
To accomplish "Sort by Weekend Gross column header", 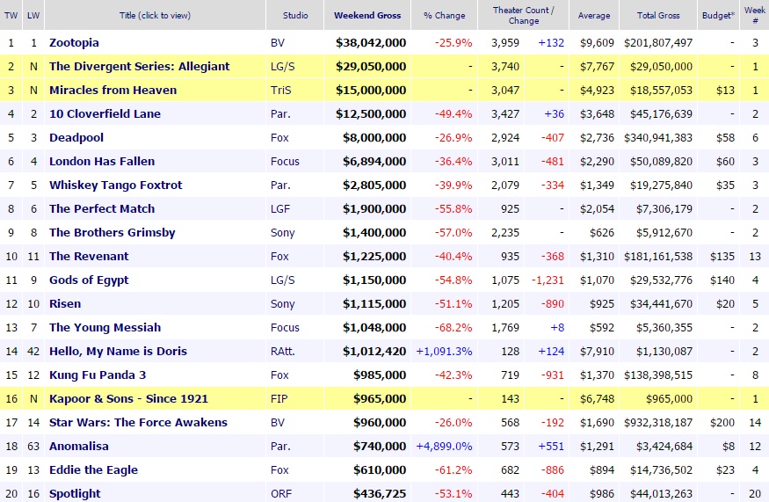I will pyautogui.click(x=367, y=15).
